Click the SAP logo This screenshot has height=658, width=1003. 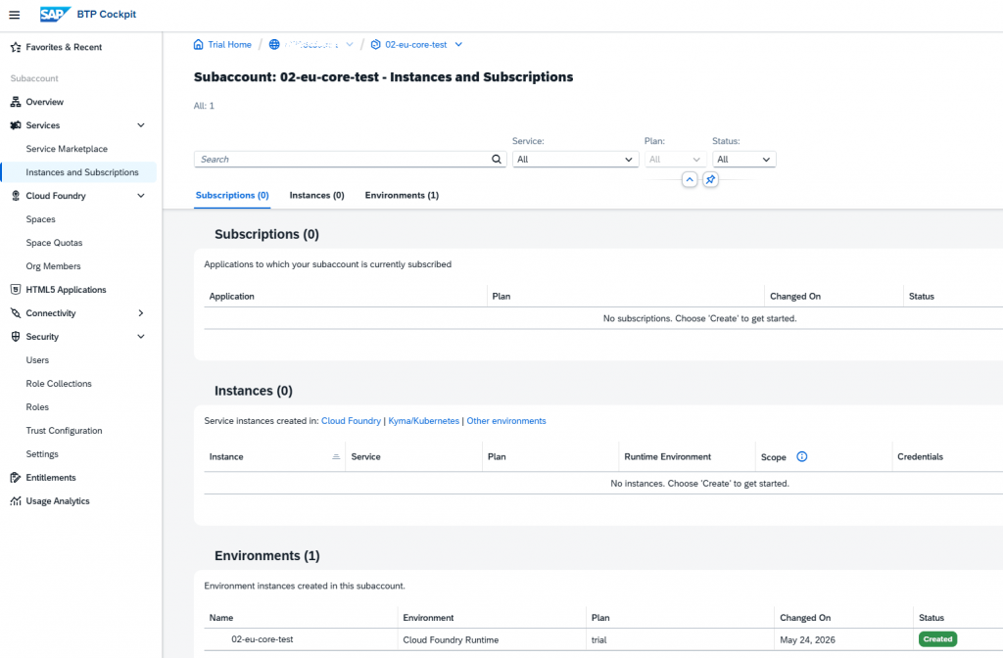coord(55,14)
